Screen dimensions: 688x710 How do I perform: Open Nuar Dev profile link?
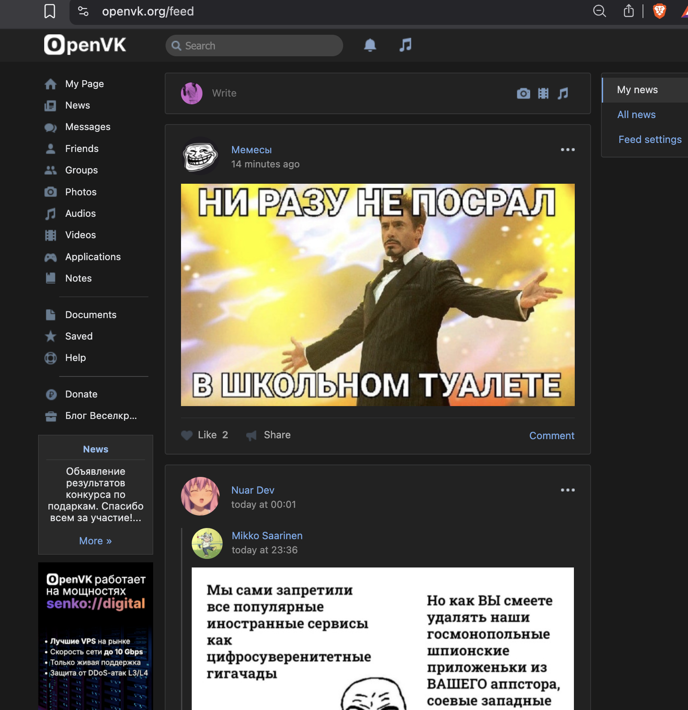click(x=253, y=491)
